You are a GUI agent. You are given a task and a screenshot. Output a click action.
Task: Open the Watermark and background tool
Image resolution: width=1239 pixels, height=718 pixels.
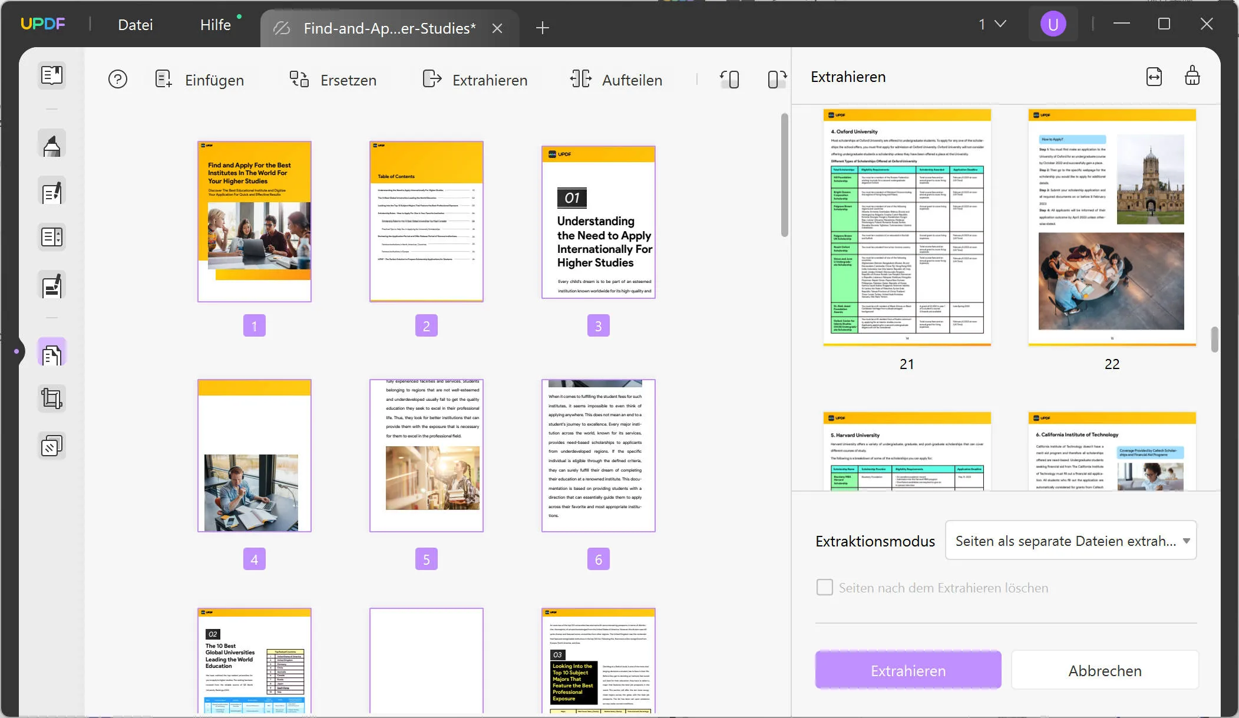click(52, 446)
